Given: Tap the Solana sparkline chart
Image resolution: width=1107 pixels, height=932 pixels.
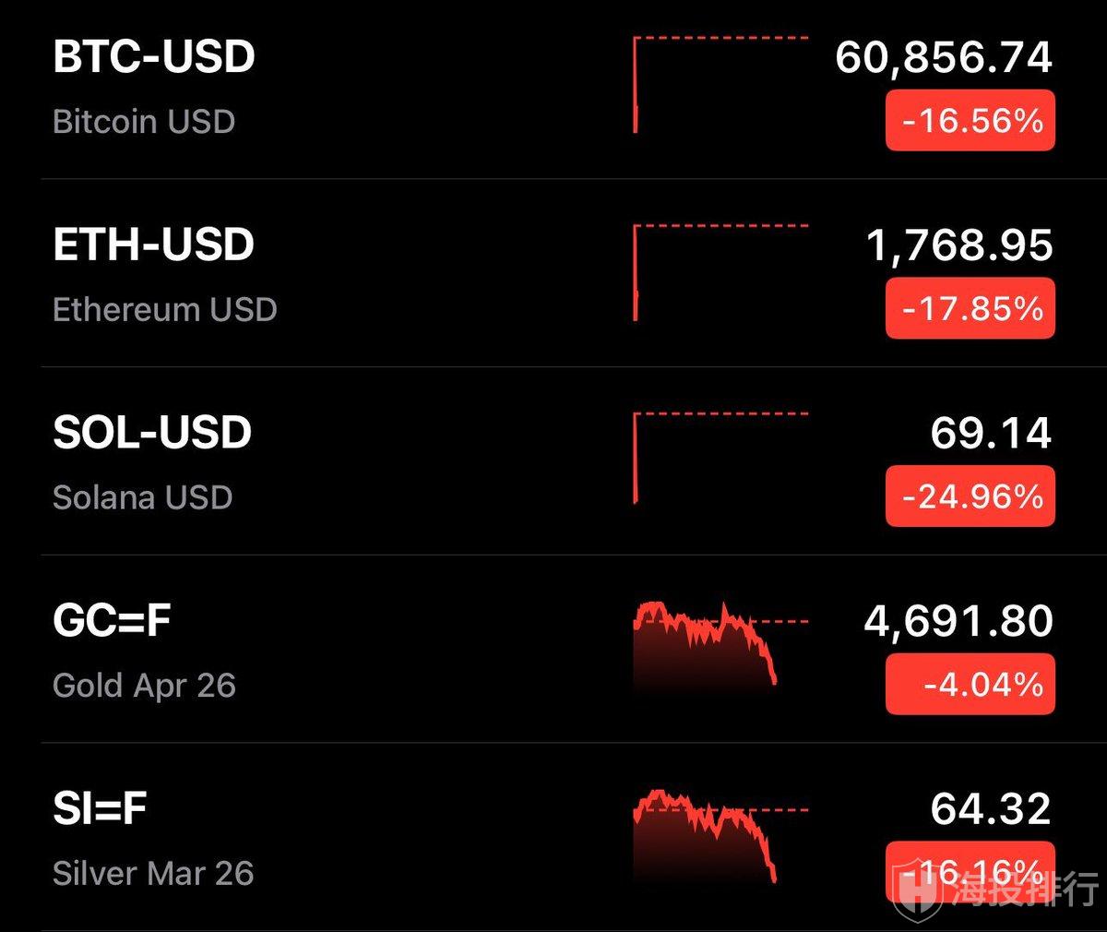Looking at the screenshot, I should (720, 460).
